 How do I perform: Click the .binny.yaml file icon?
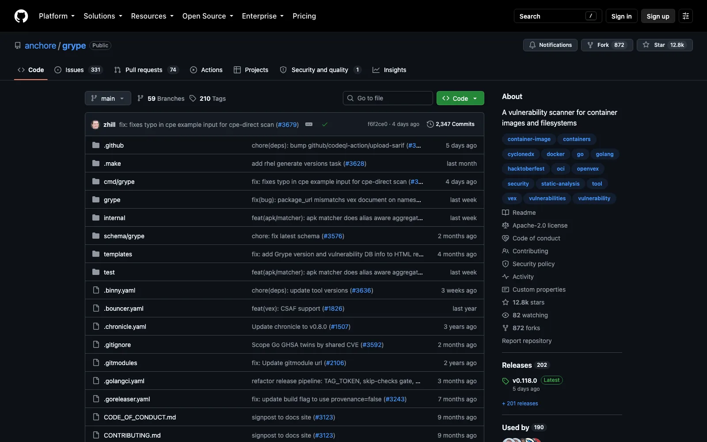click(x=96, y=290)
